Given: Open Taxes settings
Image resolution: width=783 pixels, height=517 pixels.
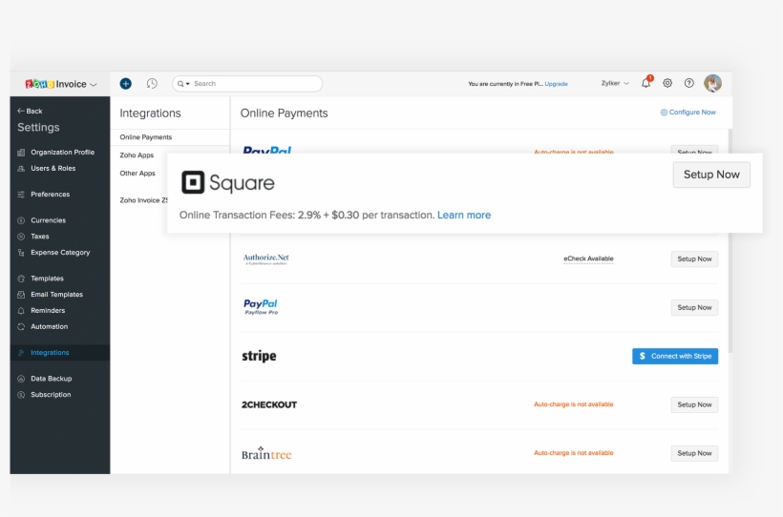Looking at the screenshot, I should (x=40, y=236).
